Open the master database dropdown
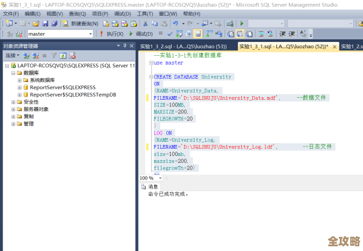 click(x=91, y=34)
